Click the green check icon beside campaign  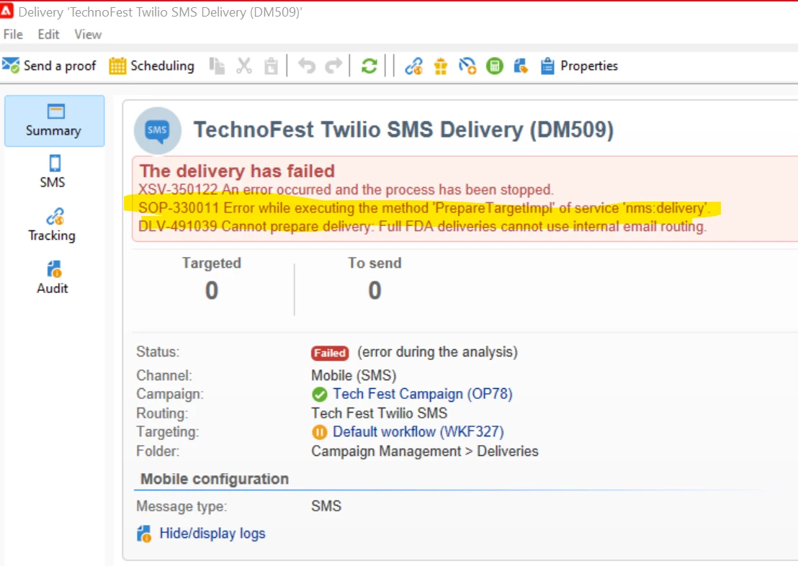(320, 395)
